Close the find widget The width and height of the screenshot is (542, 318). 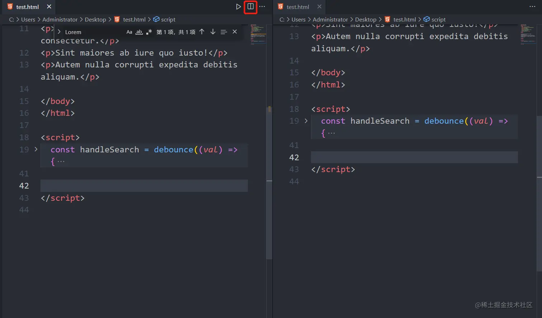click(x=235, y=32)
